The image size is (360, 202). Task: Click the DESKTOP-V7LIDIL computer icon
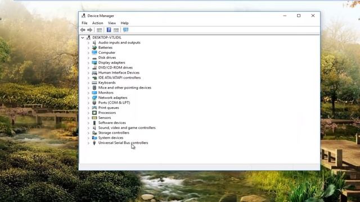coord(88,38)
